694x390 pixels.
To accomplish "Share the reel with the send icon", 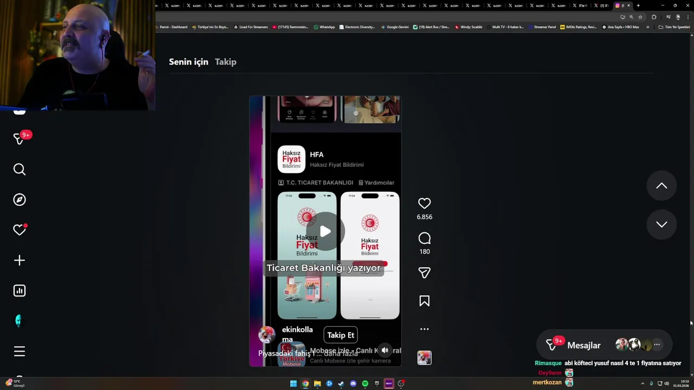I will 425,273.
